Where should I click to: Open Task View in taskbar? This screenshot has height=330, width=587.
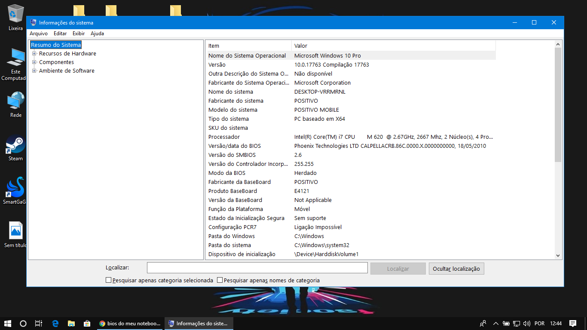(x=39, y=324)
